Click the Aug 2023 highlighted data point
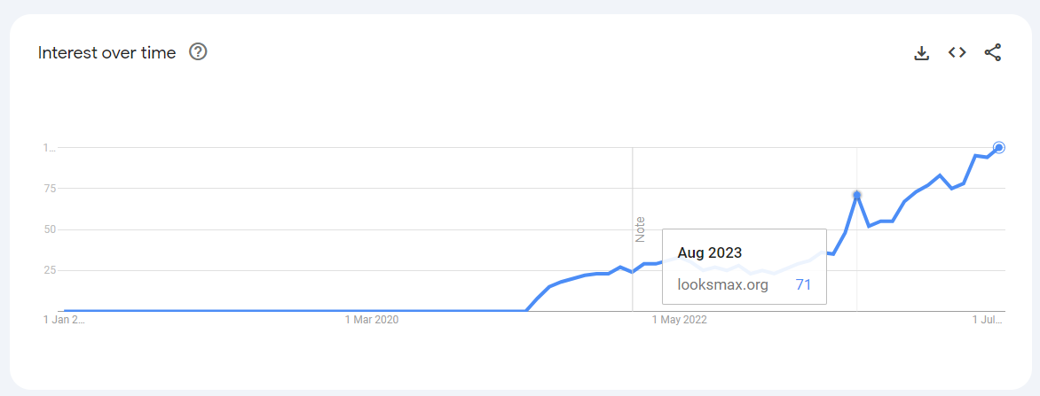This screenshot has height=396, width=1040. tap(856, 194)
